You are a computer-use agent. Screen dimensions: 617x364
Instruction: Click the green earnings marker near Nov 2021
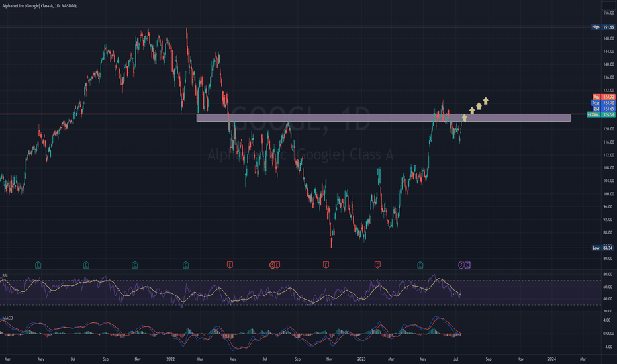click(134, 265)
